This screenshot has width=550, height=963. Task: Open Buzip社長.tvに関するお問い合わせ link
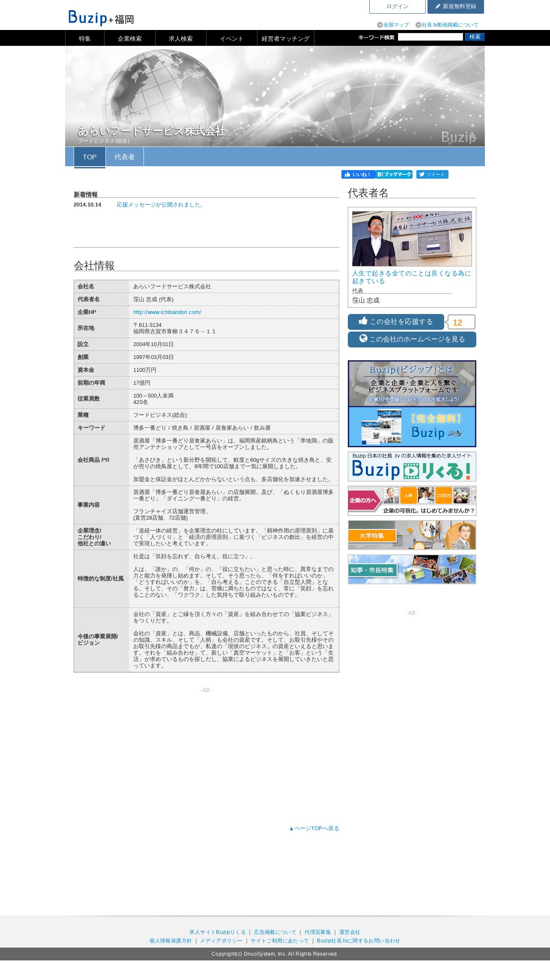359,941
